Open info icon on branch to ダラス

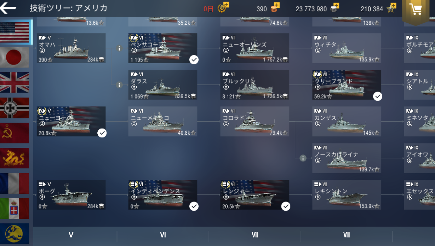click(x=119, y=85)
